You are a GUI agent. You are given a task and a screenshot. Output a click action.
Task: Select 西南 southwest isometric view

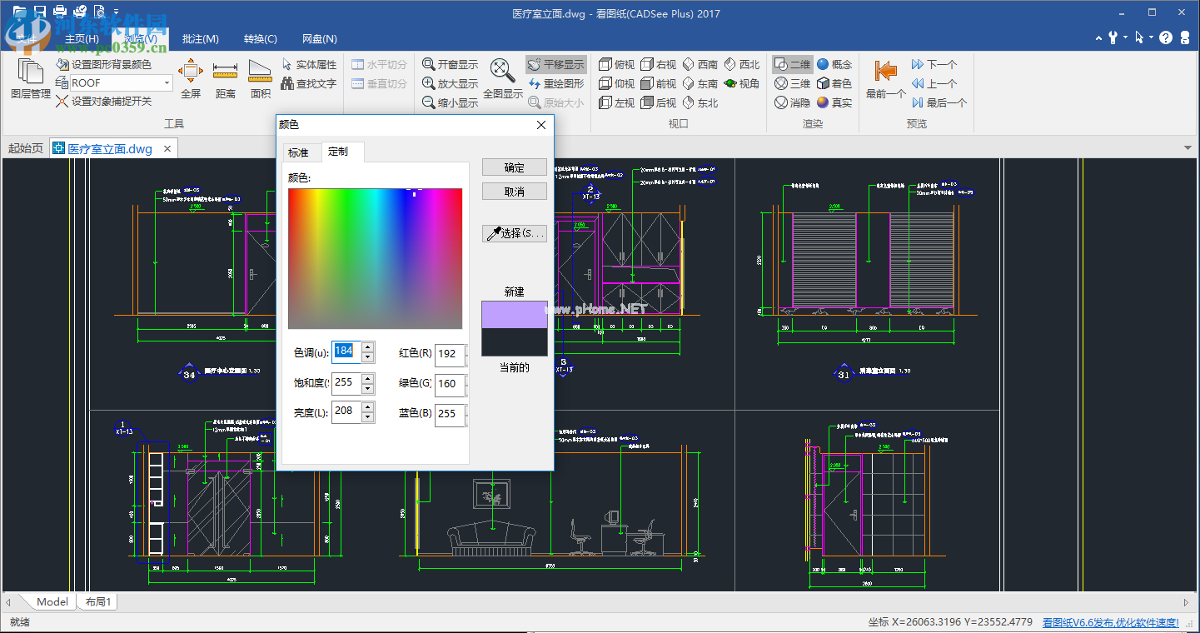tap(700, 64)
